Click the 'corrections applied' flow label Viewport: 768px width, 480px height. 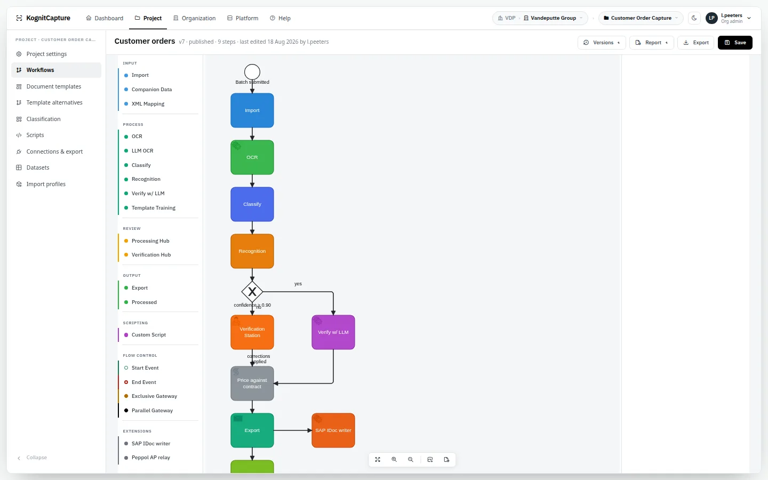point(259,359)
